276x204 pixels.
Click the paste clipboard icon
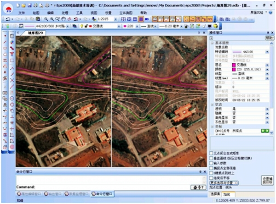(x=38, y=19)
